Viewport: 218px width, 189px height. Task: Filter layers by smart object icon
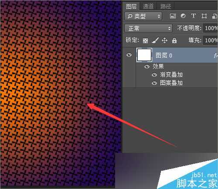click(215, 16)
